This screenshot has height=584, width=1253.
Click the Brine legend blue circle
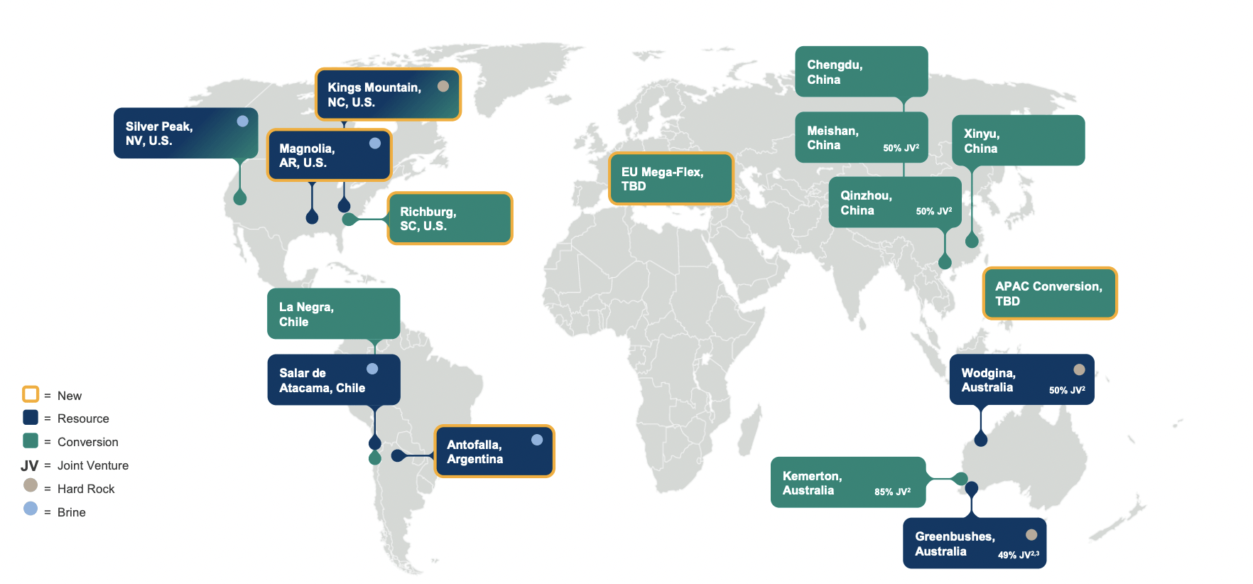click(31, 509)
